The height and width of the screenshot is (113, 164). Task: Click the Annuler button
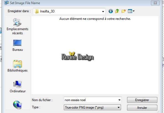coord(142,107)
